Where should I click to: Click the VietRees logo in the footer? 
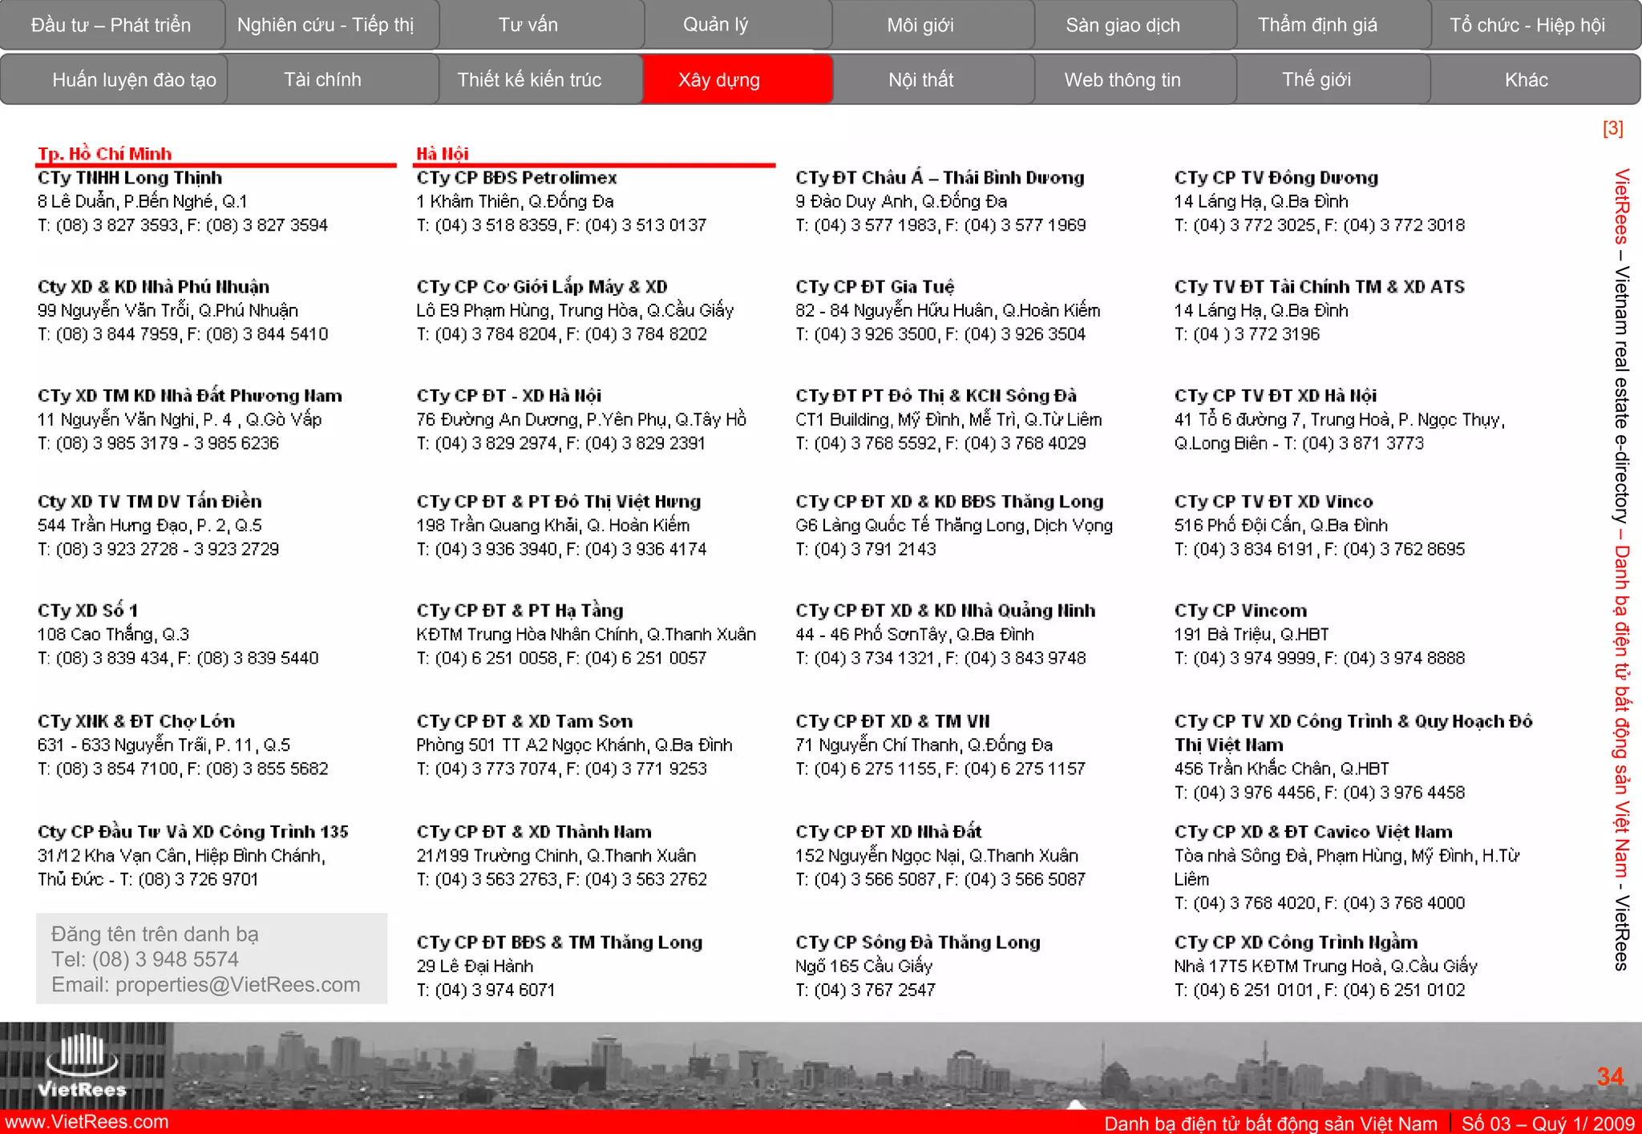point(83,1066)
